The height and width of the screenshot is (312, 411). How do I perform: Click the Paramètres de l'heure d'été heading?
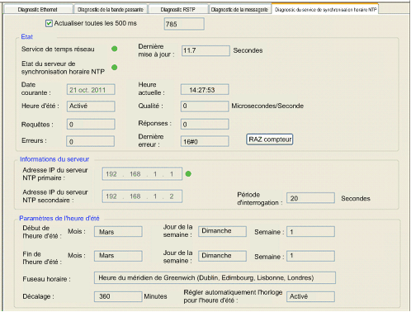(59, 219)
